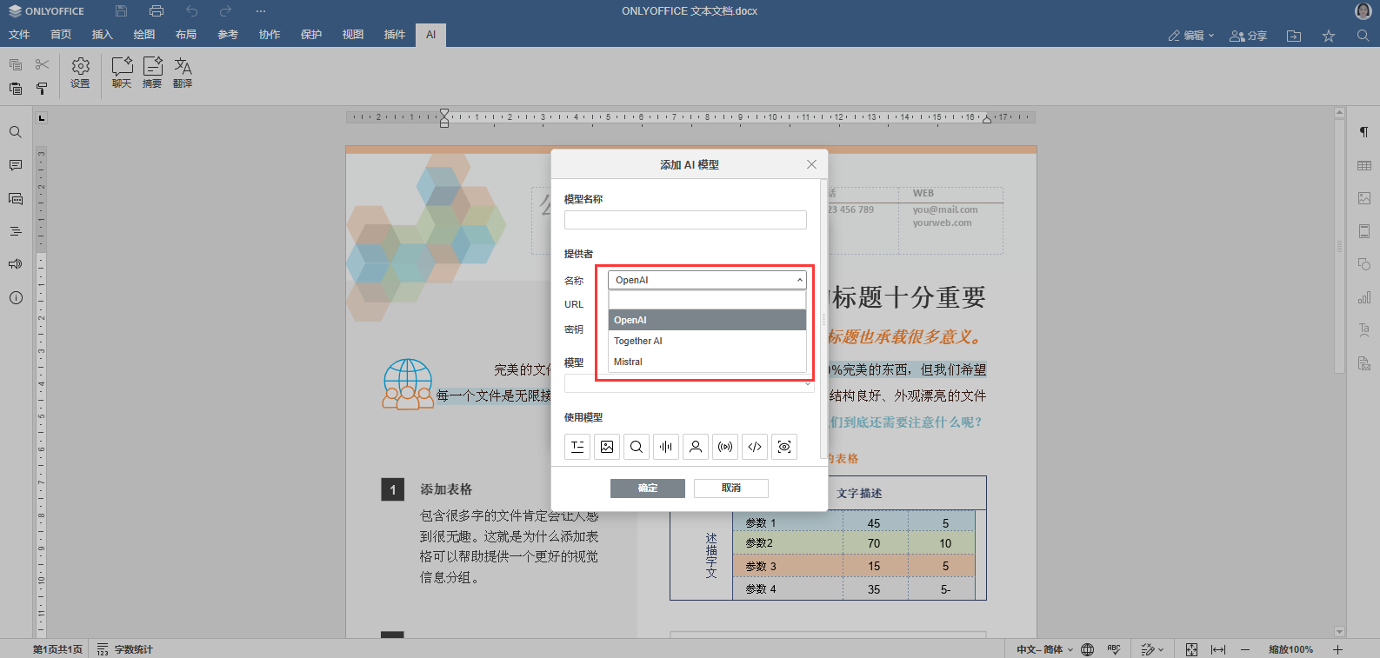Confirm with the 确定 button
This screenshot has width=1380, height=658.
pos(648,489)
